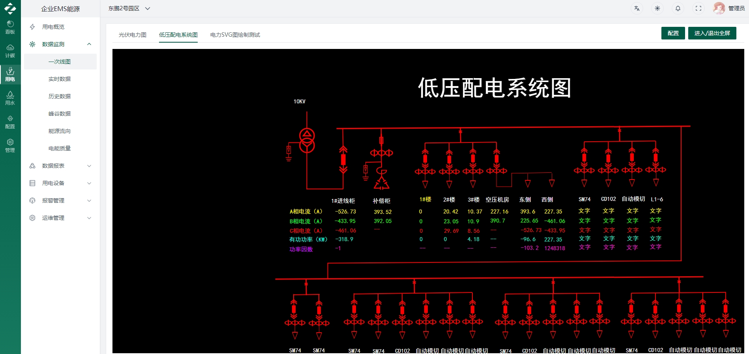Click the 报警管理 icon
Image resolution: width=749 pixels, height=354 pixels.
click(32, 200)
